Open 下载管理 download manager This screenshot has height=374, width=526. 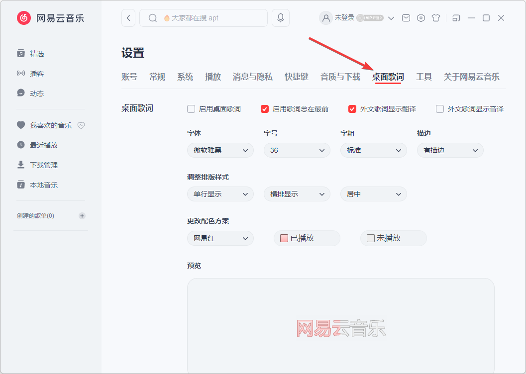(36, 165)
